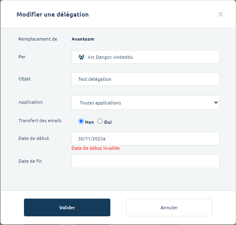
Task: Select the Oui radio button
Action: pos(100,121)
